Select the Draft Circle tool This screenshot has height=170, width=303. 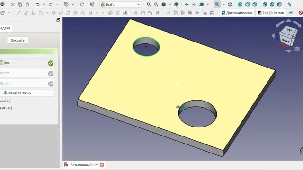(x=53, y=13)
